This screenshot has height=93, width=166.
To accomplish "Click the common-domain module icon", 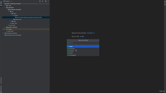I will tap(9, 10).
